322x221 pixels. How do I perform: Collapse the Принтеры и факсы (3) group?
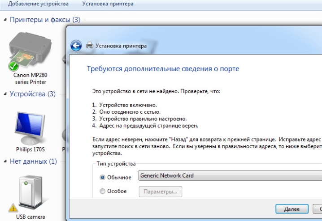tap(5, 20)
